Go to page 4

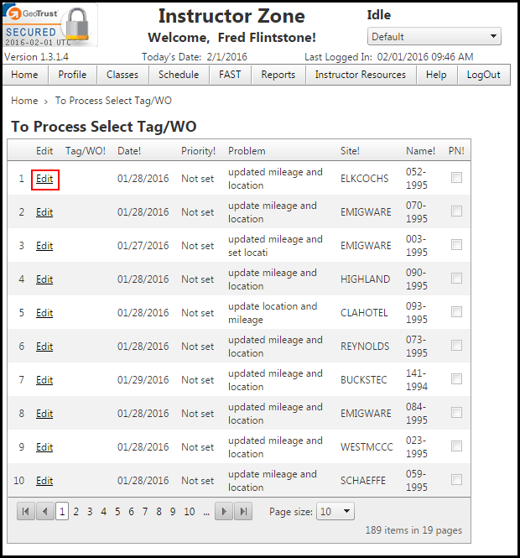(103, 512)
